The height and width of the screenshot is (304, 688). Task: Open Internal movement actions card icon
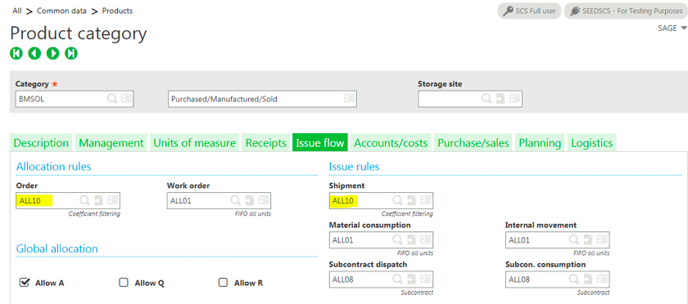(602, 239)
